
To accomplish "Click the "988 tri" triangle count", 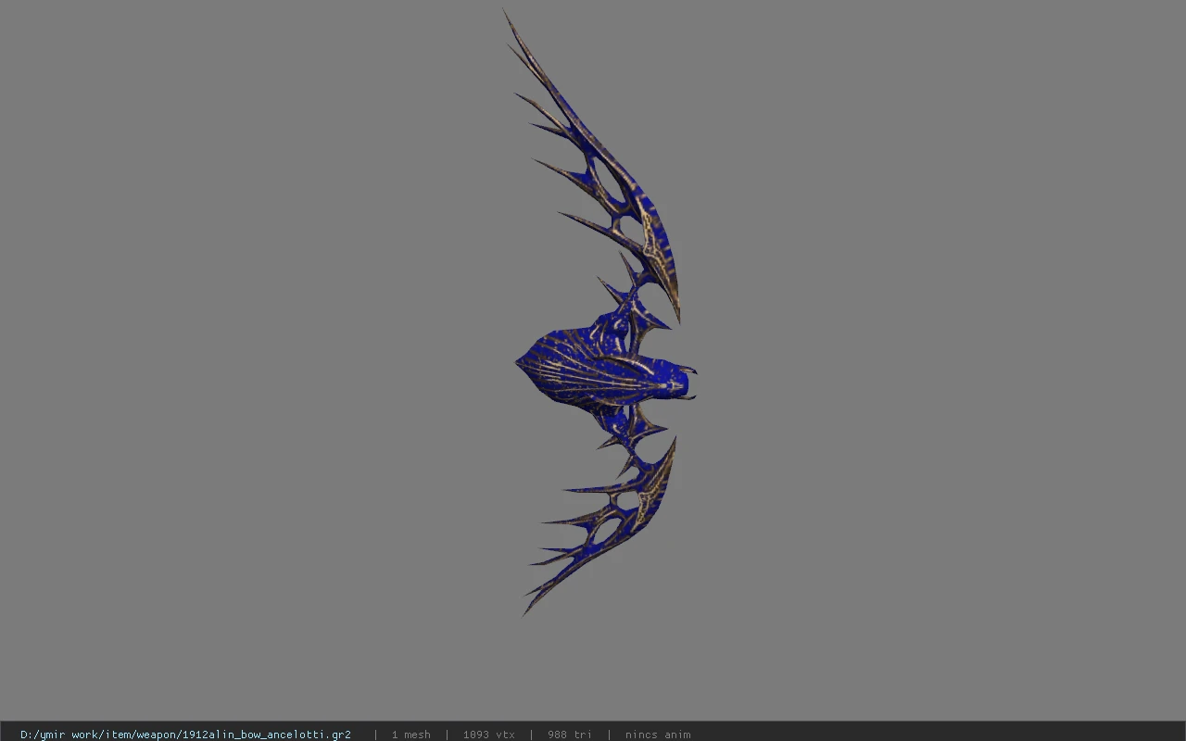I will click(x=569, y=735).
